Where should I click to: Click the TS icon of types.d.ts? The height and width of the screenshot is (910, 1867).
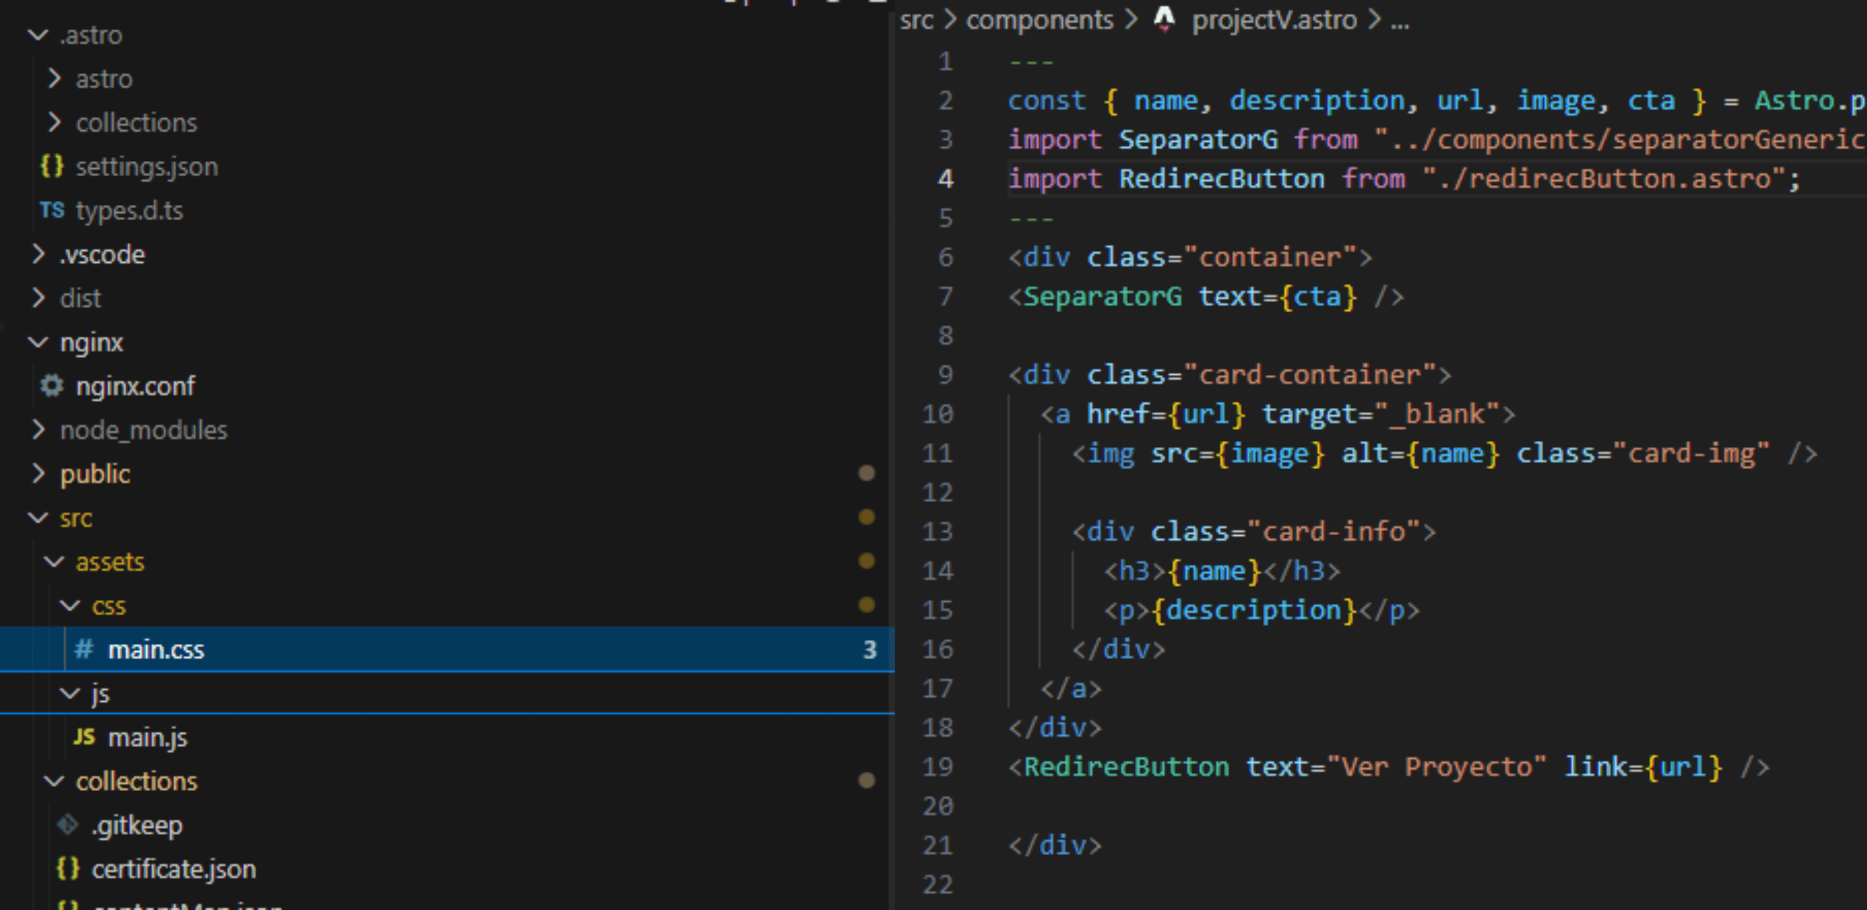[x=51, y=210]
